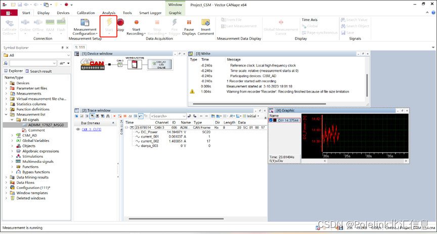437x234 pixels.
Task: Click the red color swatch beside DC_Power signal
Action: [275, 120]
